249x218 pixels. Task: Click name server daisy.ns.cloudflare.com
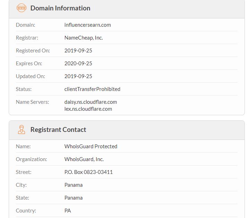(90, 102)
